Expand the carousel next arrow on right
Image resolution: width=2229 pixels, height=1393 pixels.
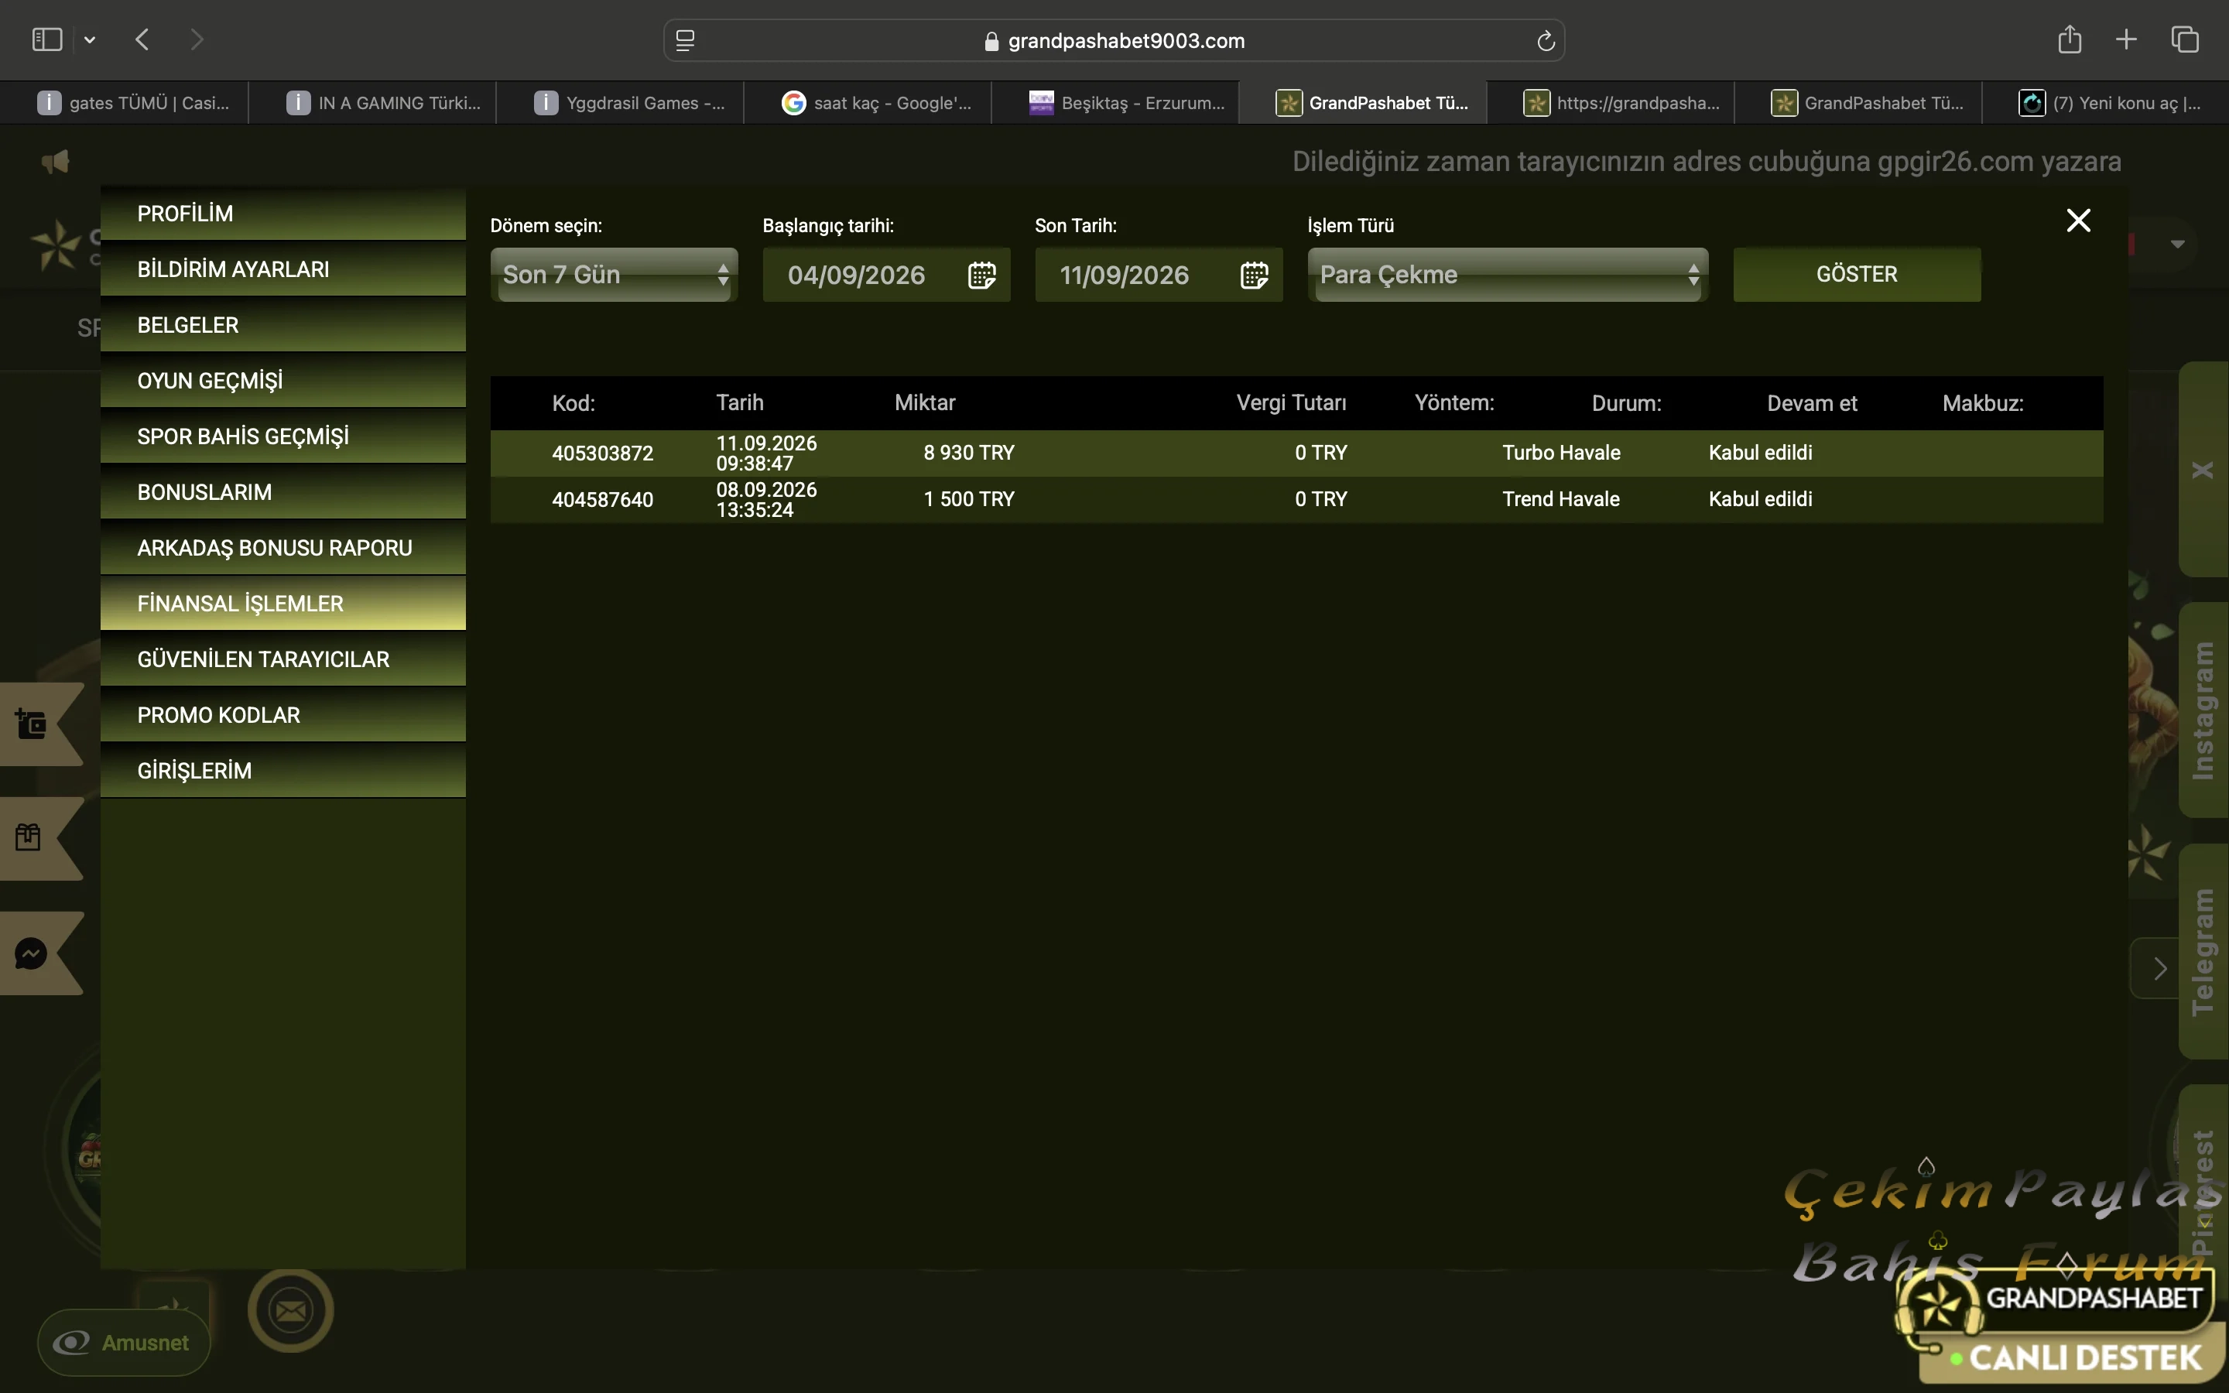pyautogui.click(x=2156, y=968)
